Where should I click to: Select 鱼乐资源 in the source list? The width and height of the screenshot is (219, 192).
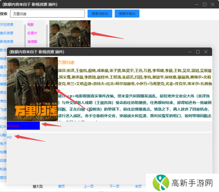click(7, 33)
